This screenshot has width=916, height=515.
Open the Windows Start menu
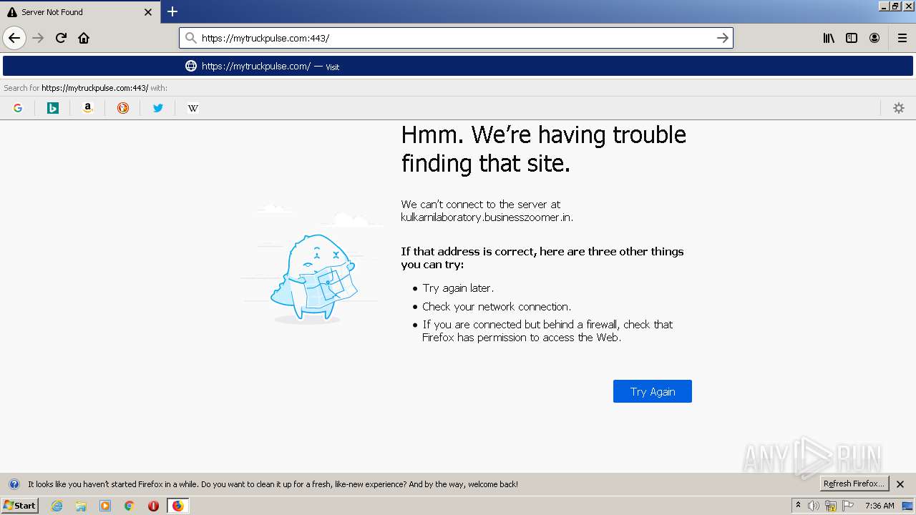pyautogui.click(x=19, y=506)
